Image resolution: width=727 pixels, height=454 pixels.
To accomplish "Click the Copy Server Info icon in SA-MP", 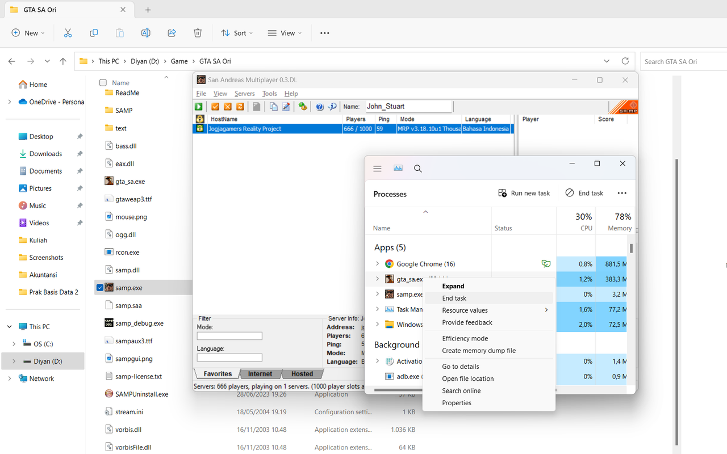I will click(x=274, y=107).
